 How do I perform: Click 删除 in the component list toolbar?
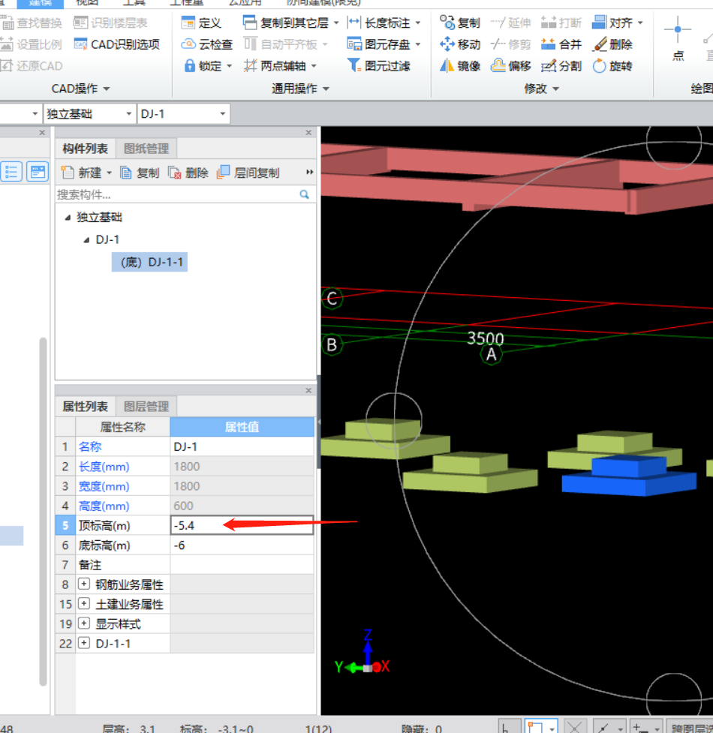pos(188,173)
